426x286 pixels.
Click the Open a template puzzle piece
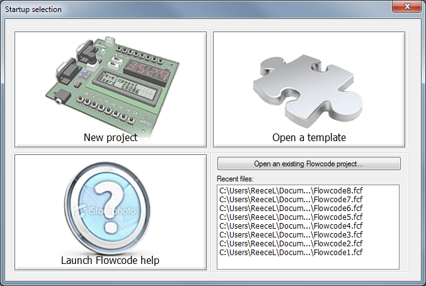click(x=309, y=89)
